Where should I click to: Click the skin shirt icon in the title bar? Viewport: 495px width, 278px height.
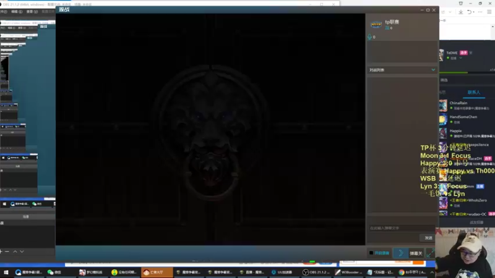[x=460, y=4]
